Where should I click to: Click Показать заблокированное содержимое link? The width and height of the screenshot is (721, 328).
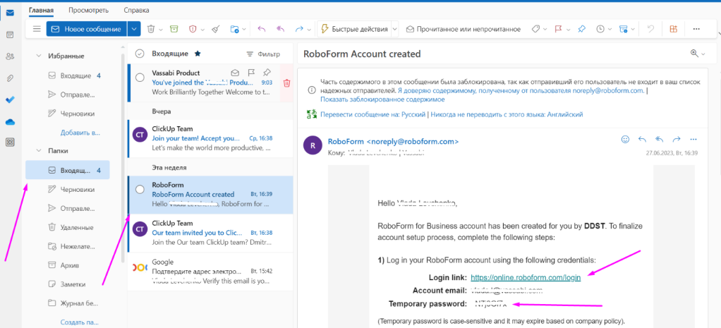click(382, 99)
